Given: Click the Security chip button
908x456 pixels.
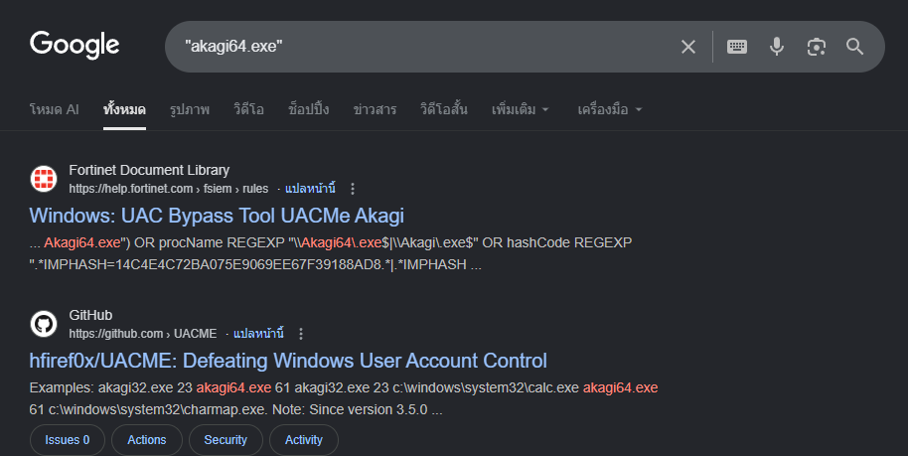Looking at the screenshot, I should (226, 439).
